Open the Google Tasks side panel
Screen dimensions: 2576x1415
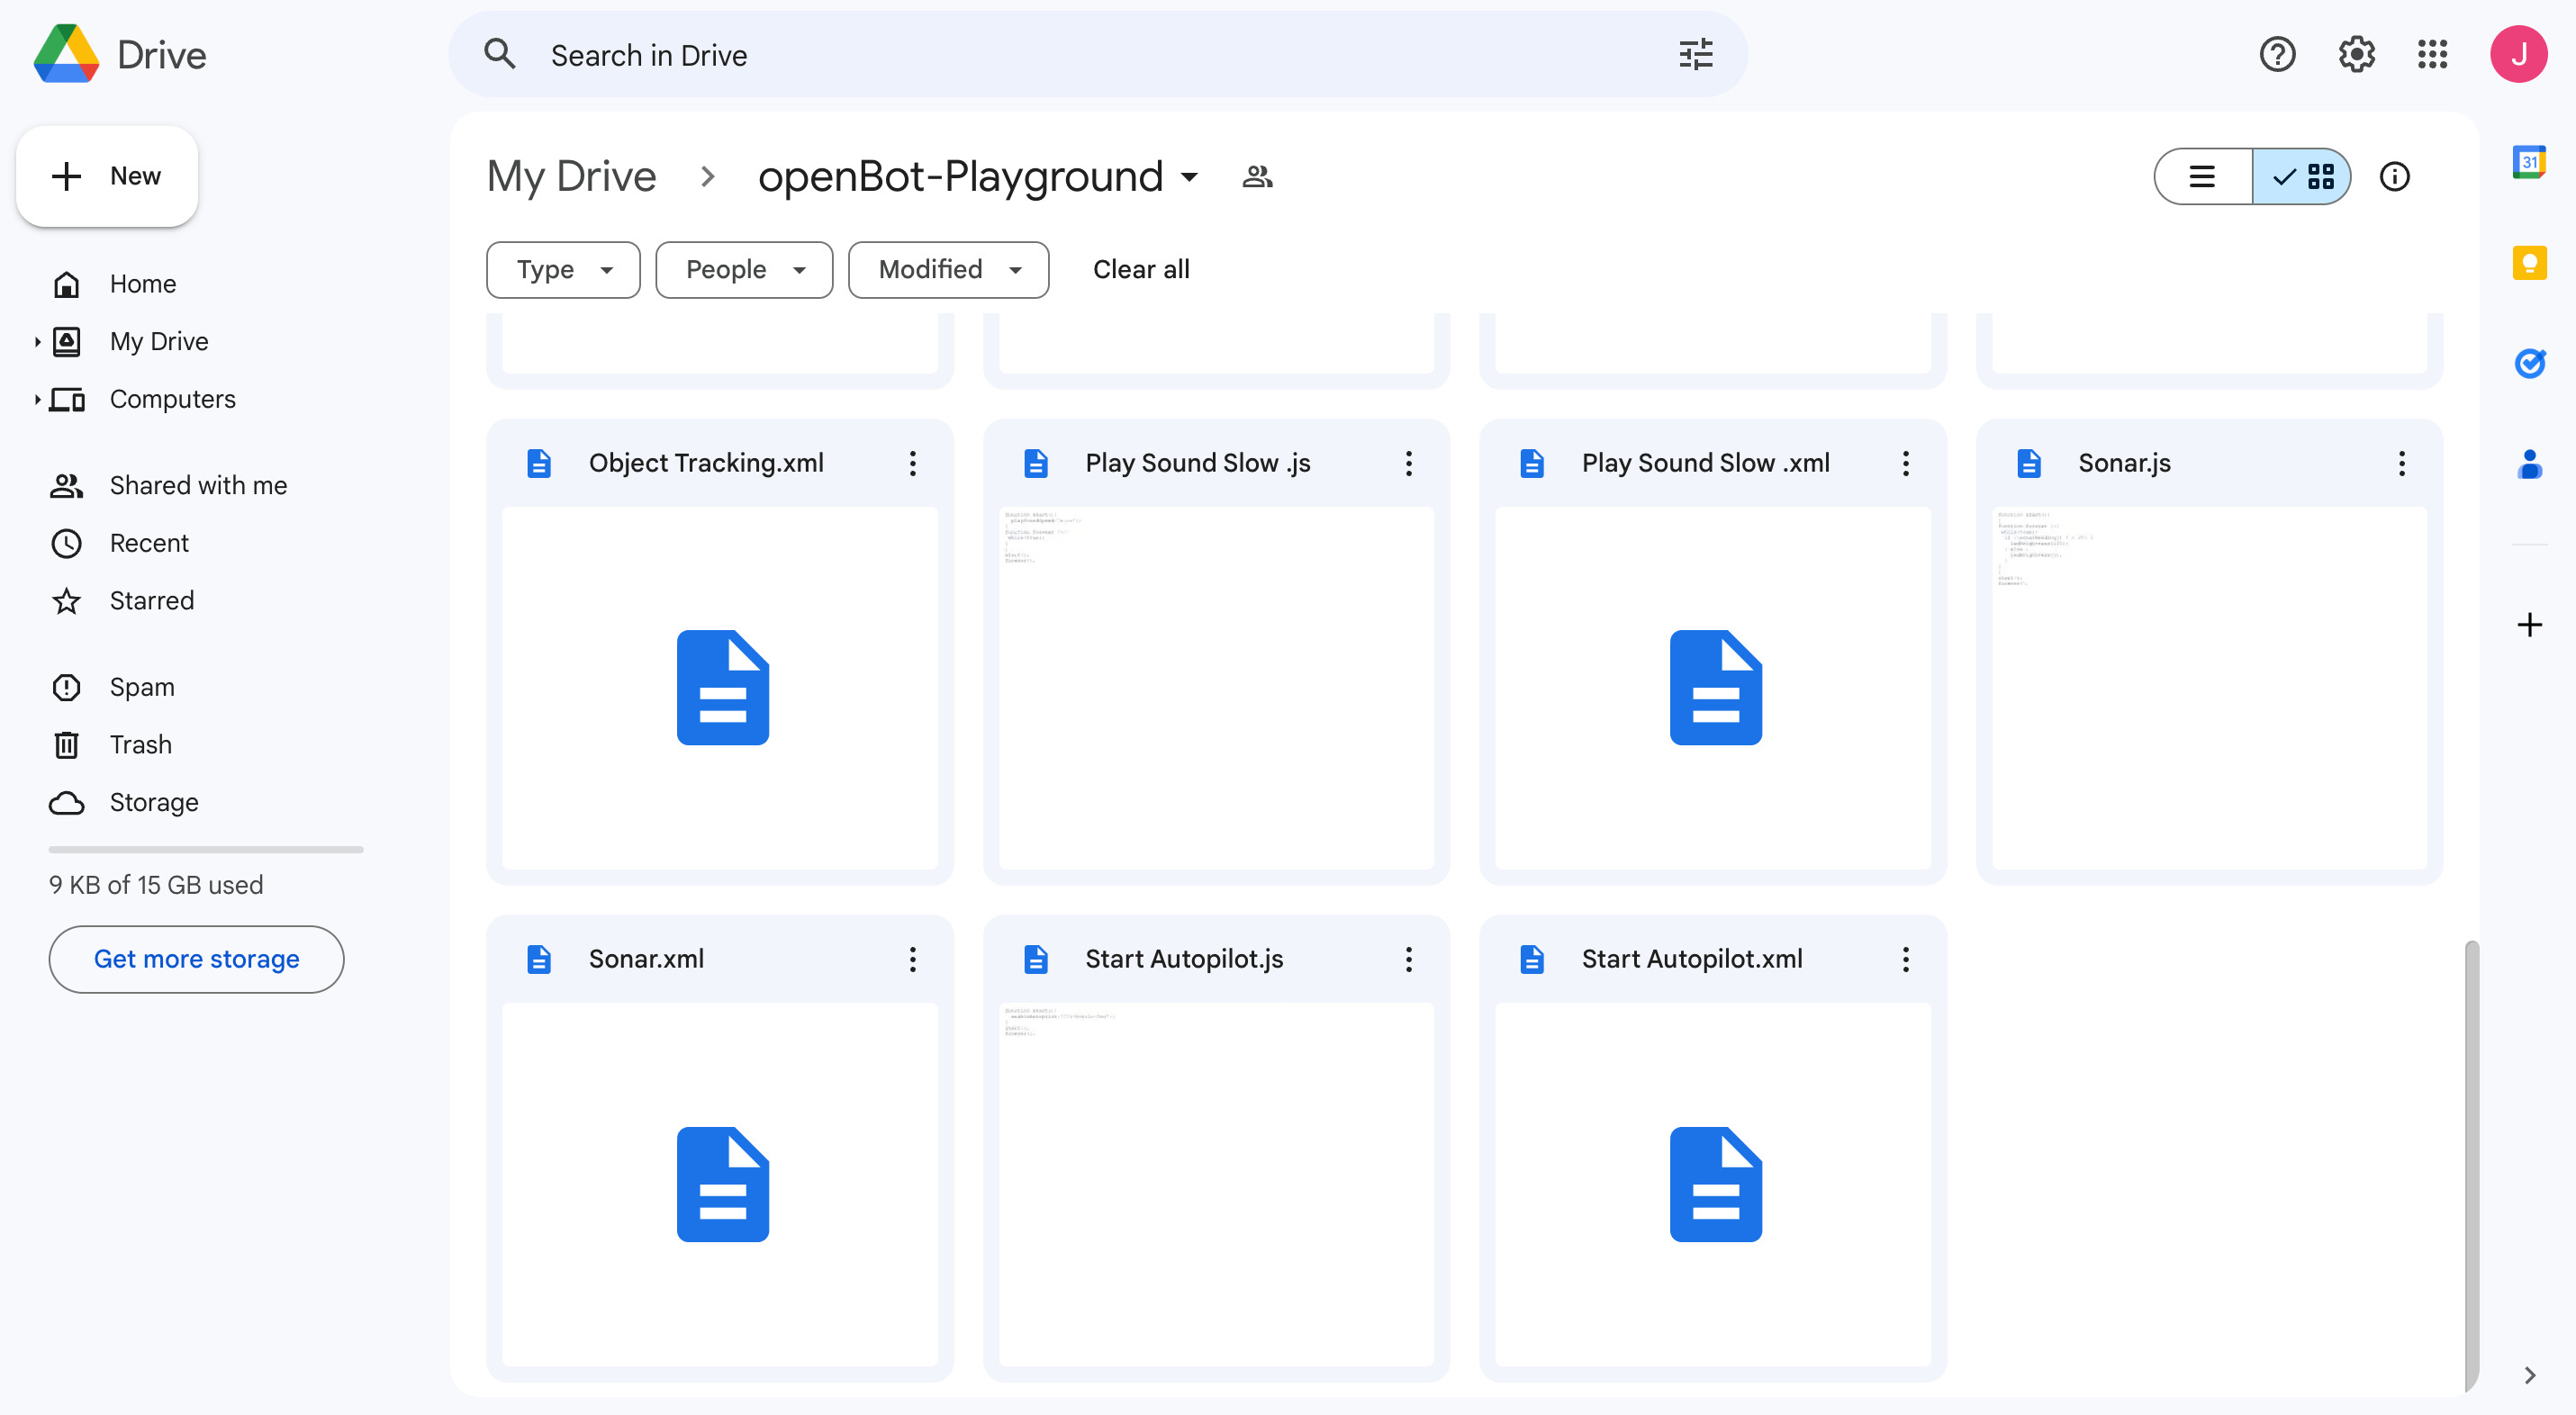2529,363
